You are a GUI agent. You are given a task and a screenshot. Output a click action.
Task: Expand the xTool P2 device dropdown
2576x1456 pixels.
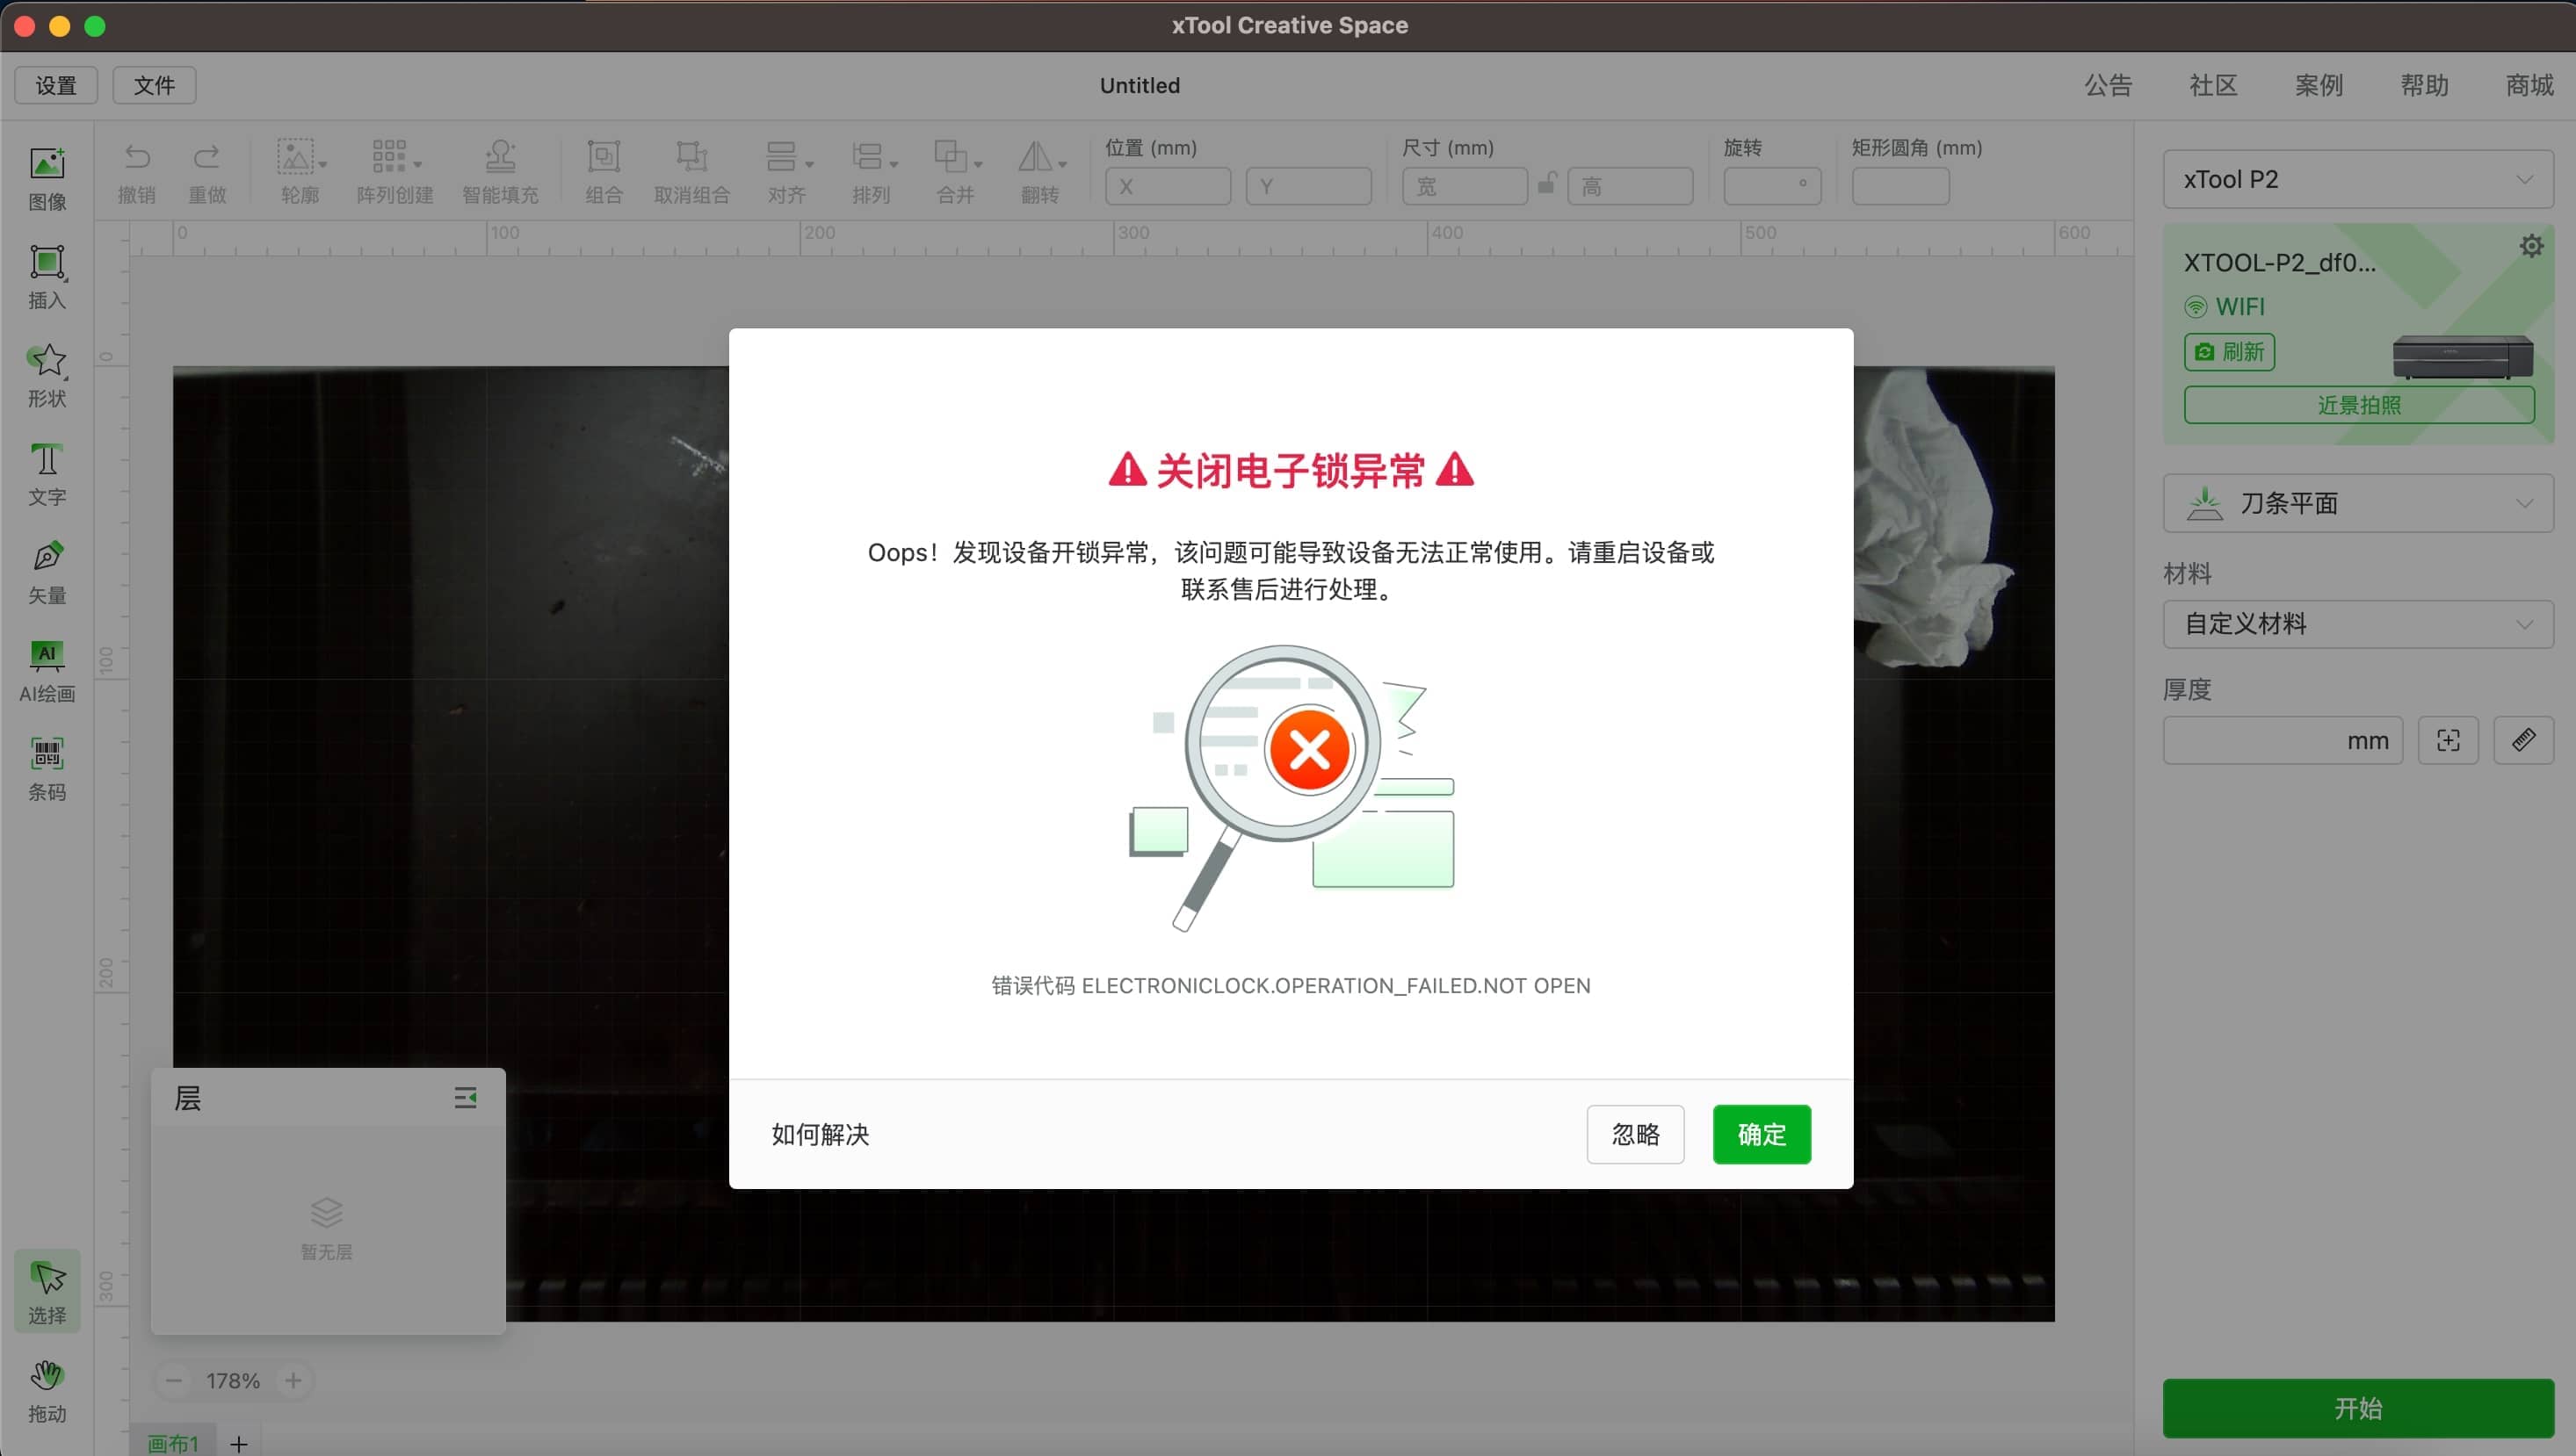coord(2357,179)
